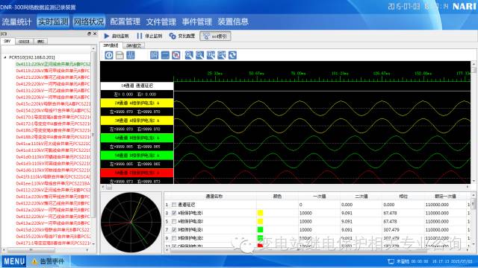478x268 pixels.
Task: Click the waveform area vertical scrollbar
Action: point(474,122)
